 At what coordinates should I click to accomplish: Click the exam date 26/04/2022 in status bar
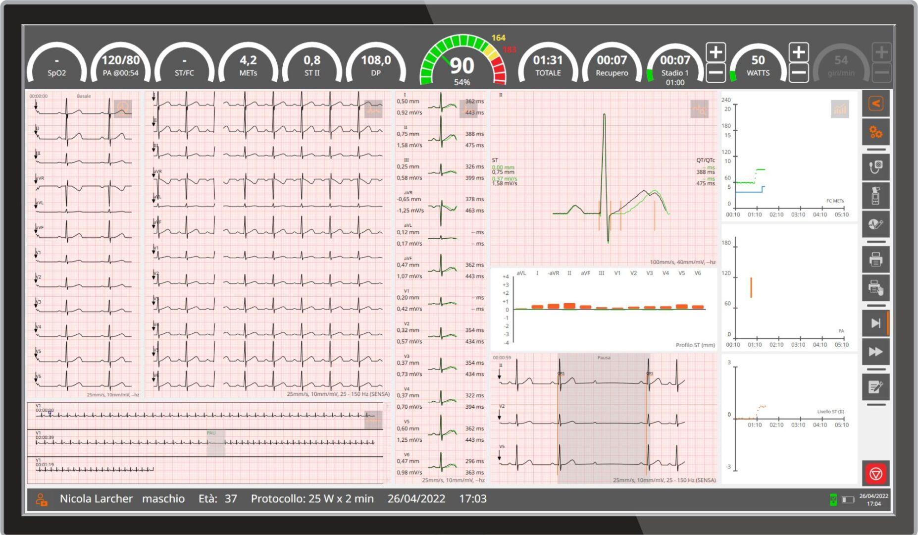(416, 499)
